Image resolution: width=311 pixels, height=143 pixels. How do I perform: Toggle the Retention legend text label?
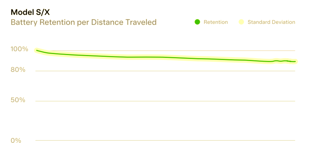(216, 22)
